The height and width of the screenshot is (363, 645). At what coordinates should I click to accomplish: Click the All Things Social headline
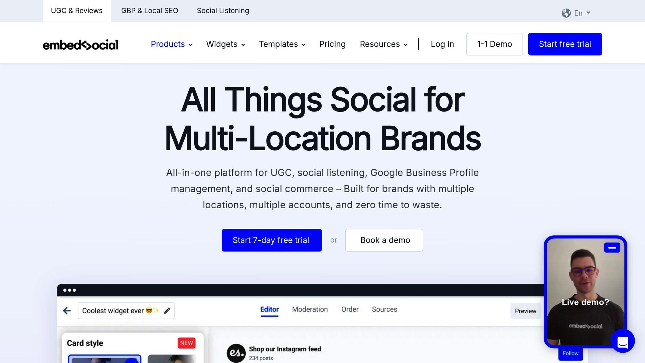(322, 119)
